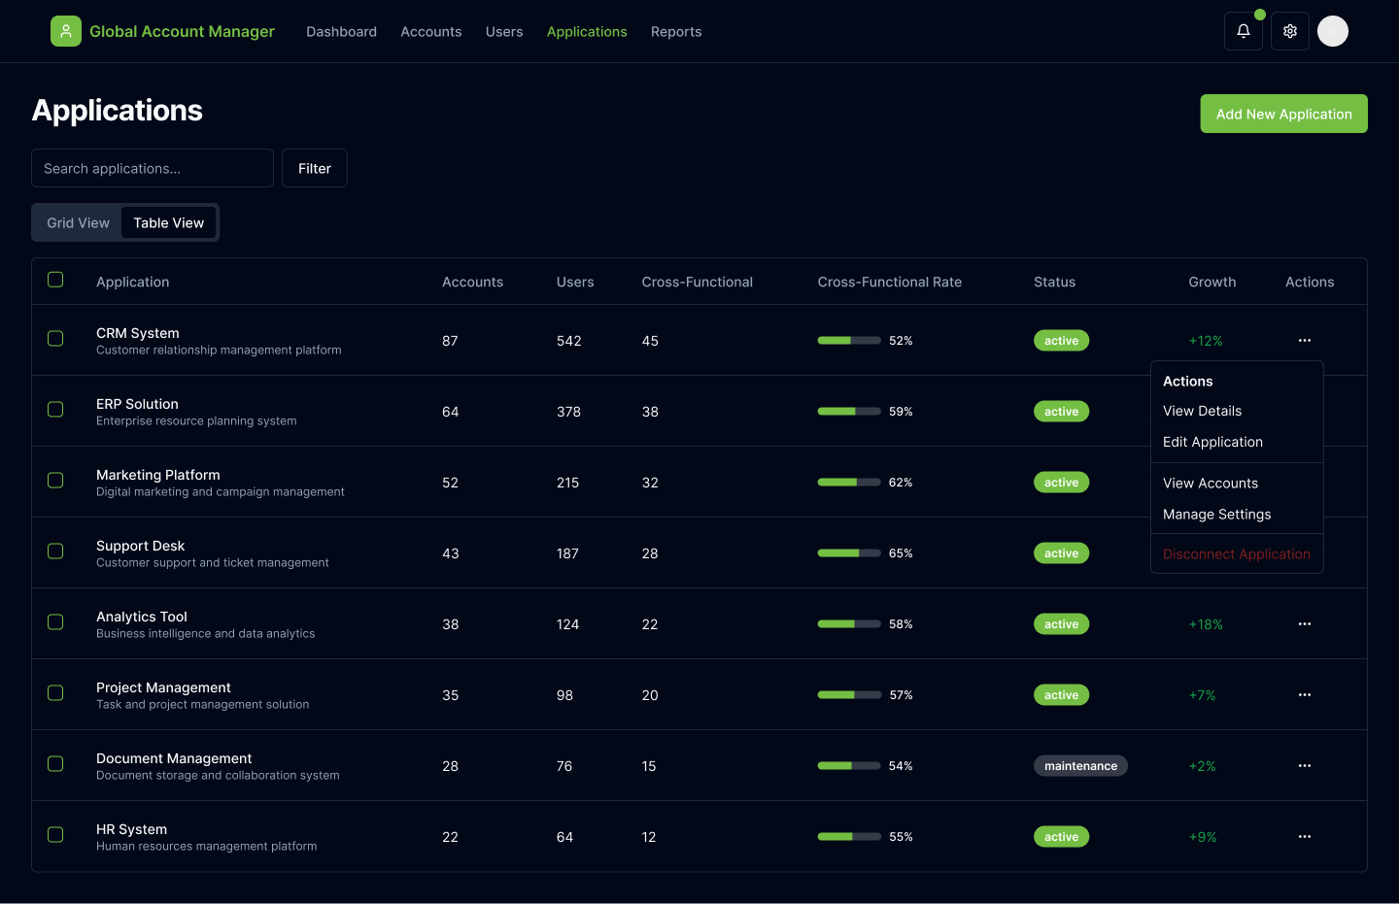Click the ERP Solution application name
Screen dimensions: 1399x904
[137, 404]
